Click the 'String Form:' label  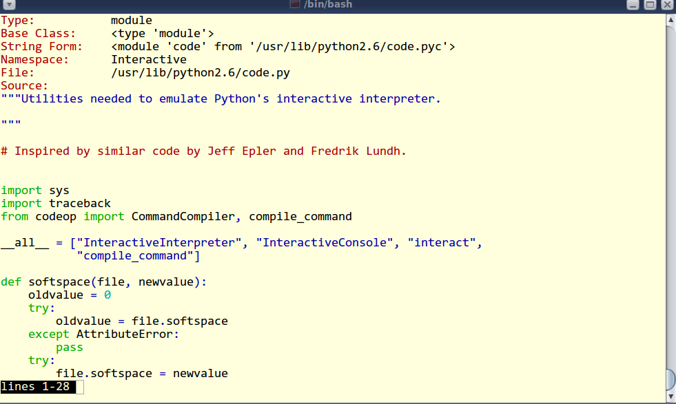click(x=41, y=47)
